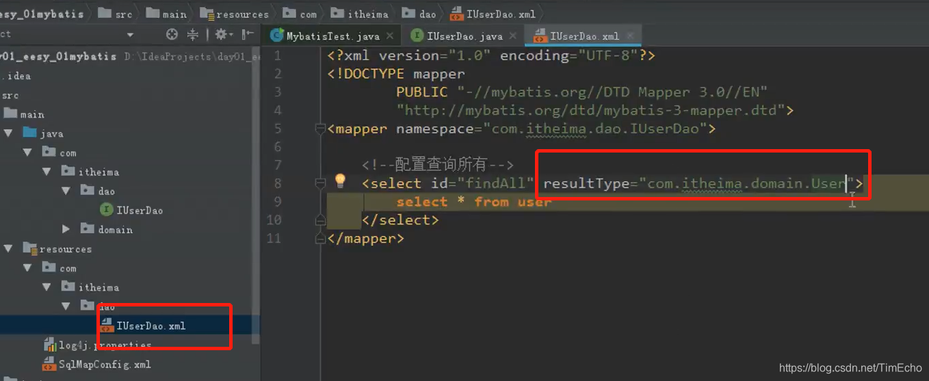Close the MybatisTest.java tab
Viewport: 929px width, 381px height.
click(390, 36)
